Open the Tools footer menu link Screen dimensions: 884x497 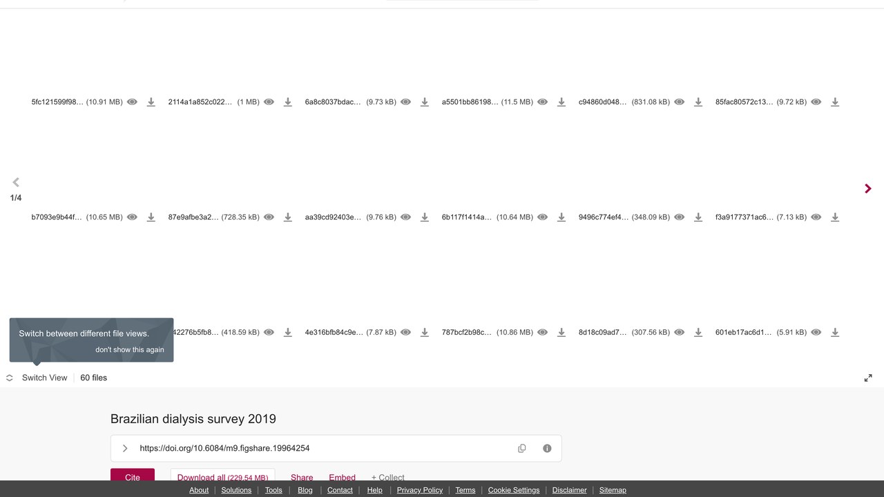coord(273,490)
